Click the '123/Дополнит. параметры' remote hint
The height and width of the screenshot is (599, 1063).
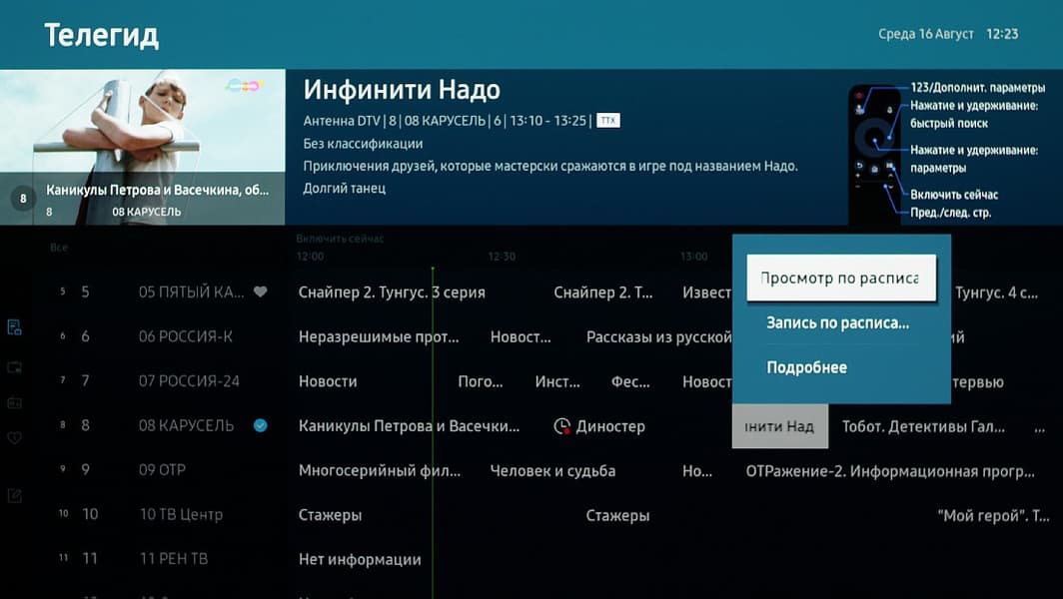977,88
